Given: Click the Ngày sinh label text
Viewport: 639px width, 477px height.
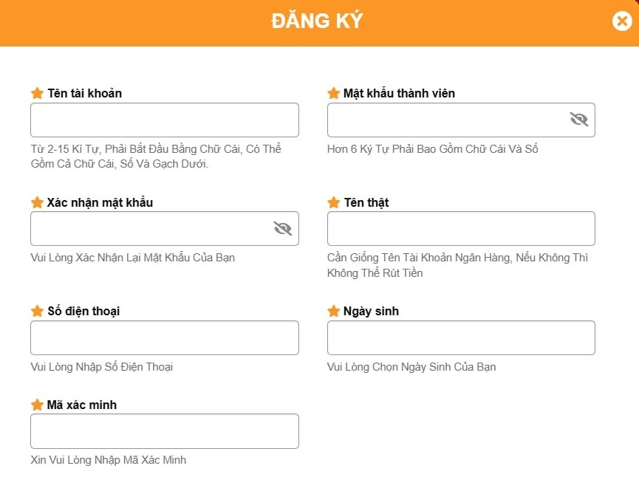Looking at the screenshot, I should [x=371, y=311].
